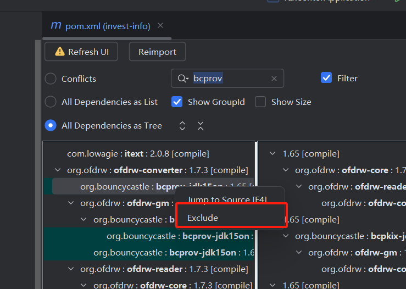
Task: Collapse the ofdrw-gm node in left tree
Action: (x=71, y=203)
